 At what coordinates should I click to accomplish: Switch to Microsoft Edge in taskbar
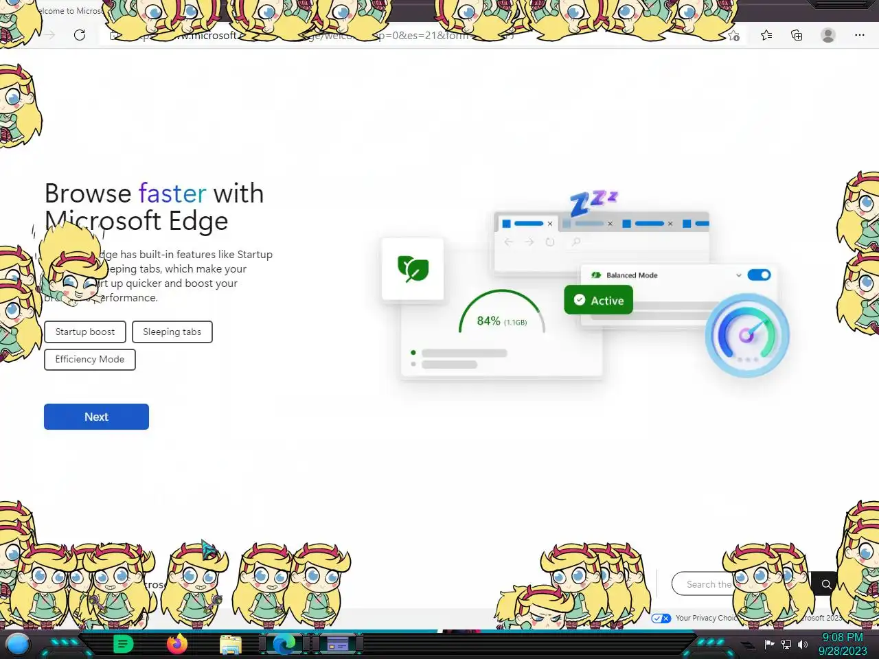(284, 644)
